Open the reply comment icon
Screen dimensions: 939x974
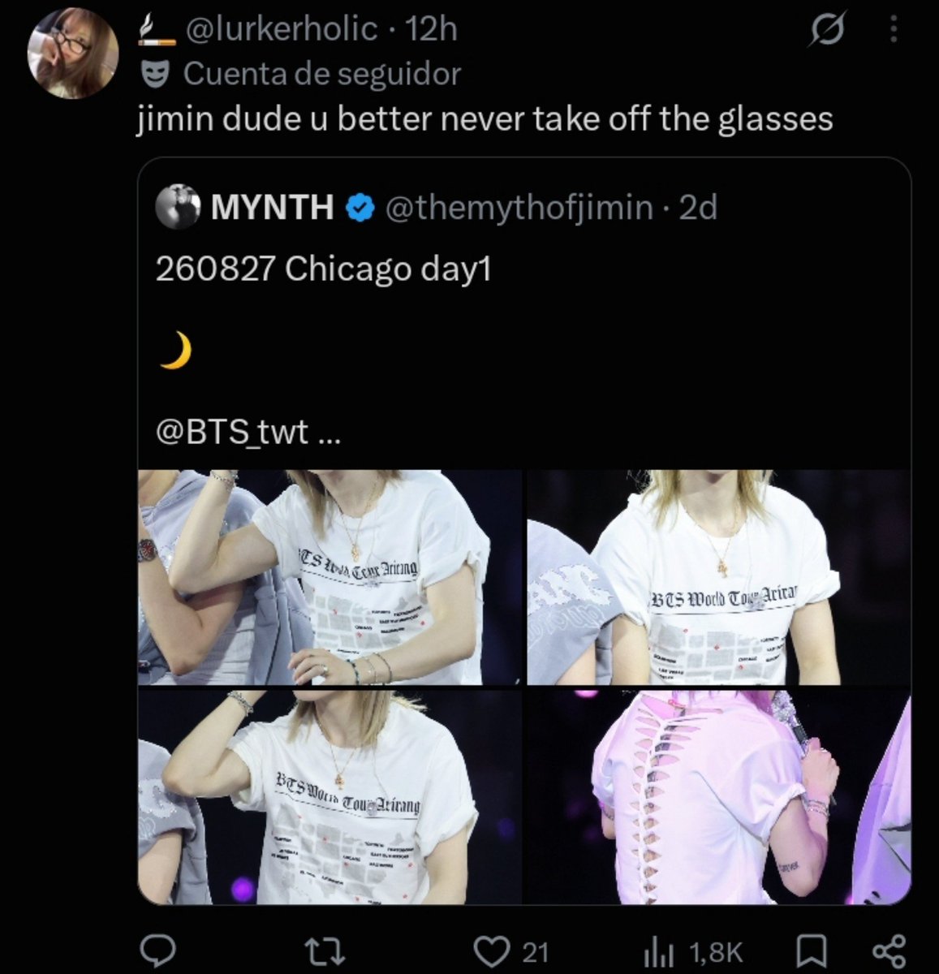(155, 950)
